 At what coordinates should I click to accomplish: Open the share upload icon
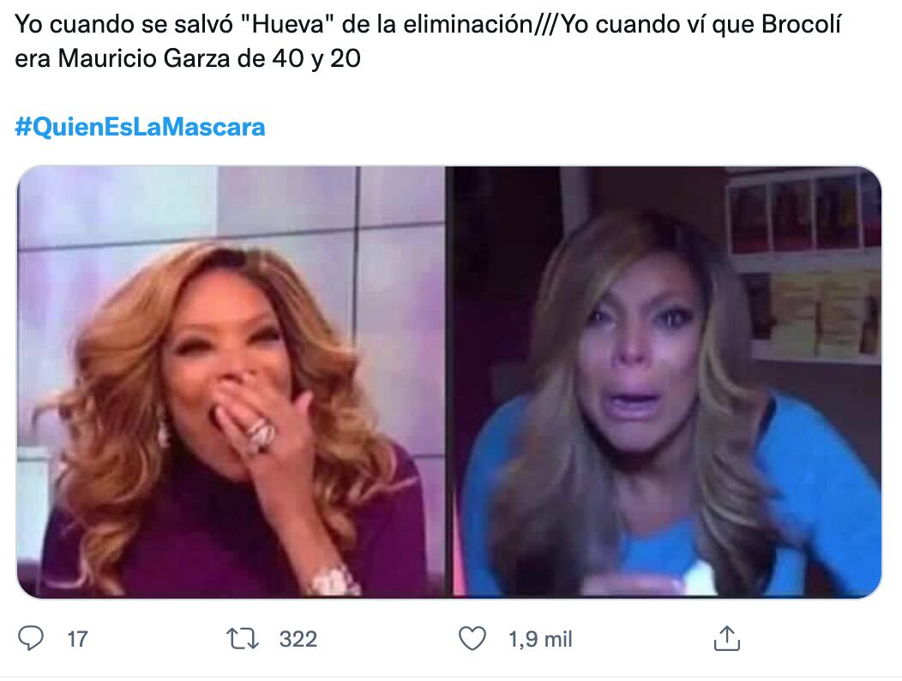point(726,638)
